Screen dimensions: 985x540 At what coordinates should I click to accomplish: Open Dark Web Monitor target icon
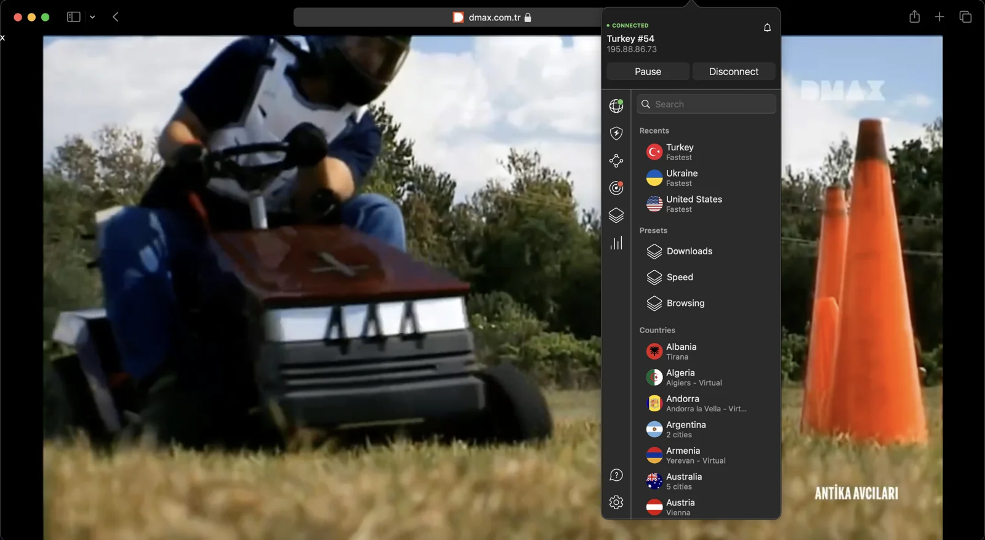[x=616, y=188]
